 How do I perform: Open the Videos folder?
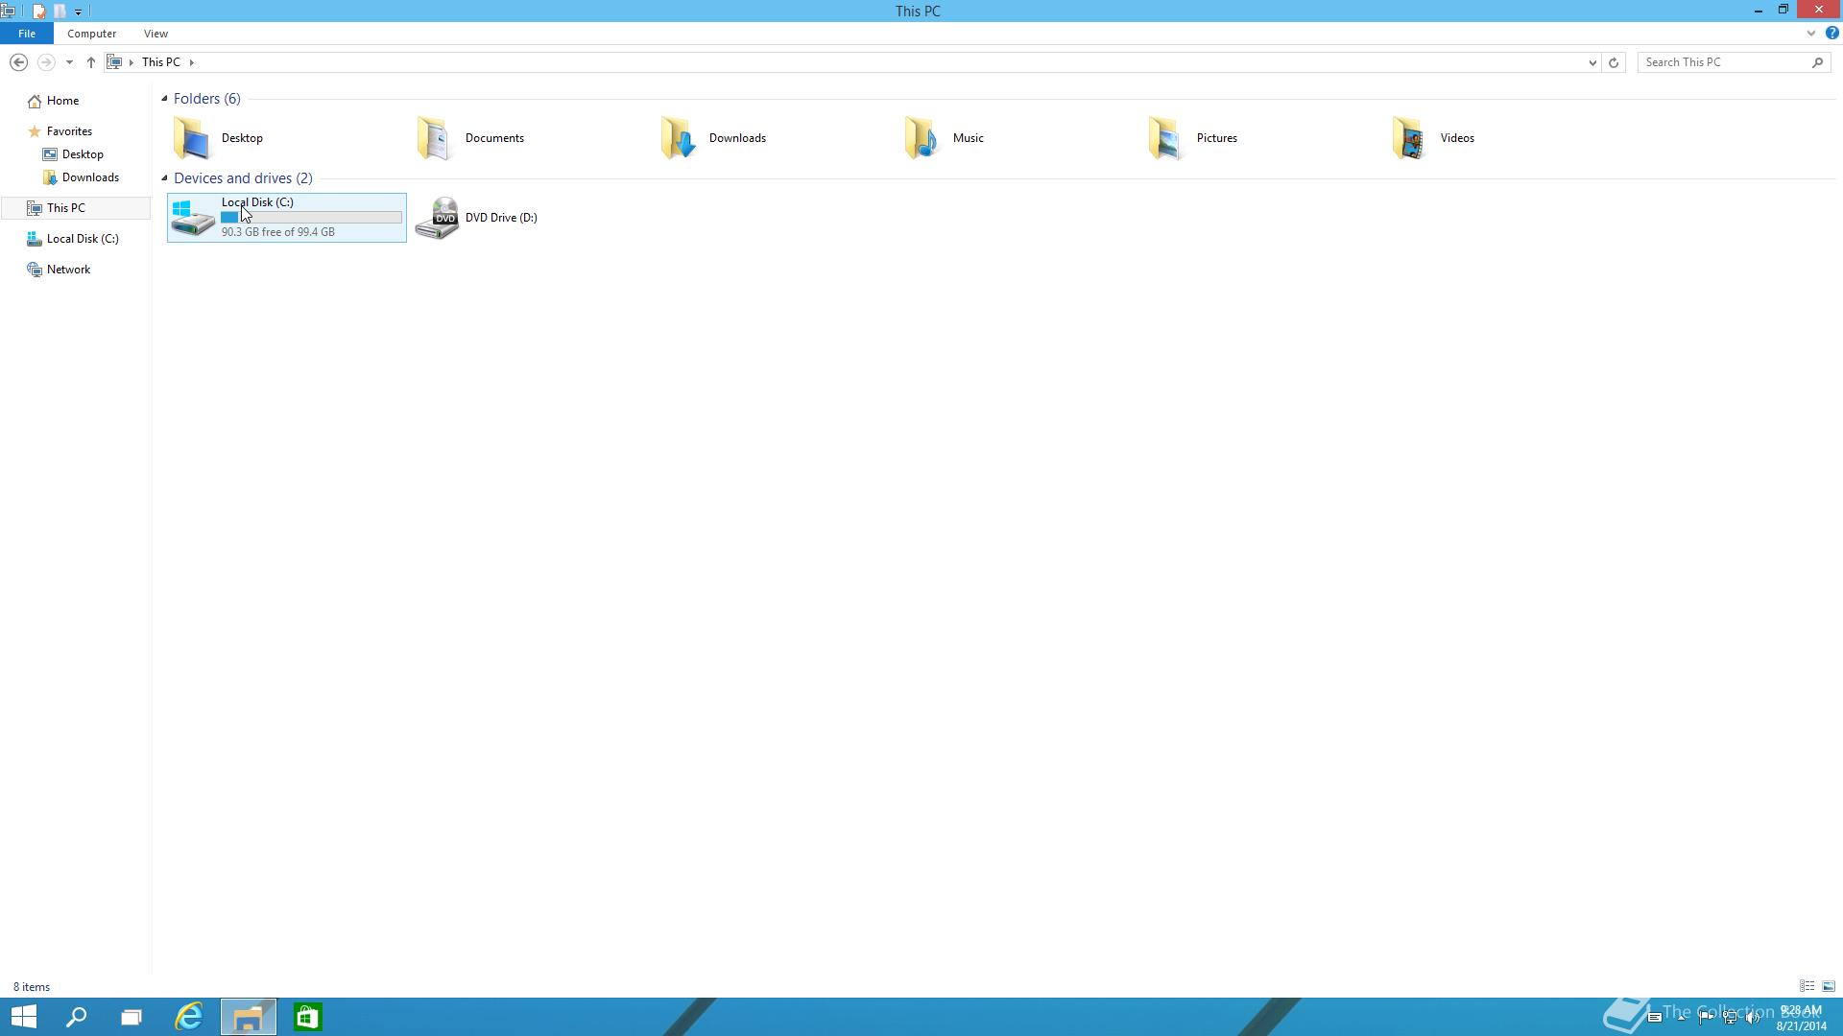[1410, 138]
